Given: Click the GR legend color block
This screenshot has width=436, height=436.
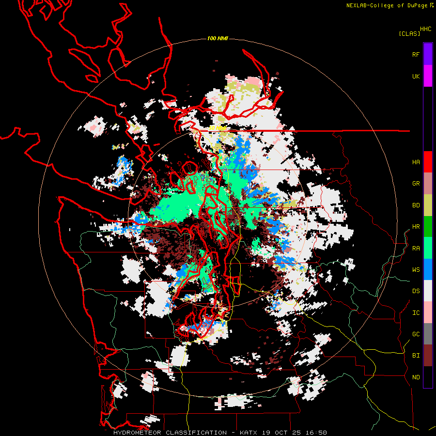Looking at the screenshot, I should 428,184.
